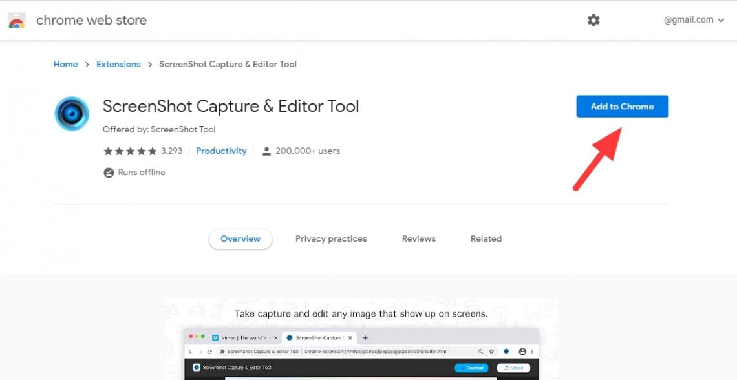Switch to the Privacy practices tab
The width and height of the screenshot is (737, 380).
click(x=331, y=238)
